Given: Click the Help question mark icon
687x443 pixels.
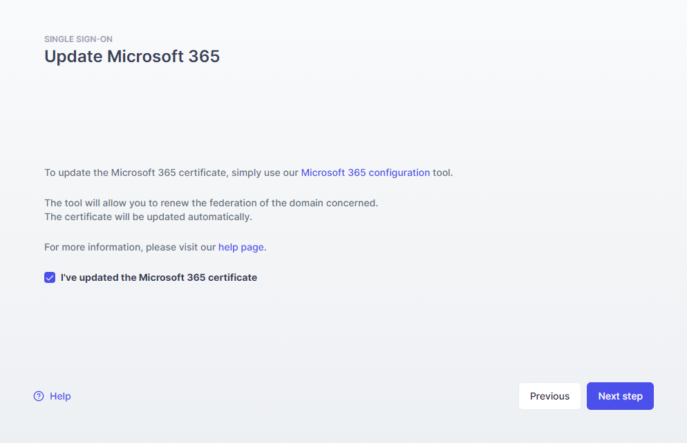Looking at the screenshot, I should tap(39, 396).
